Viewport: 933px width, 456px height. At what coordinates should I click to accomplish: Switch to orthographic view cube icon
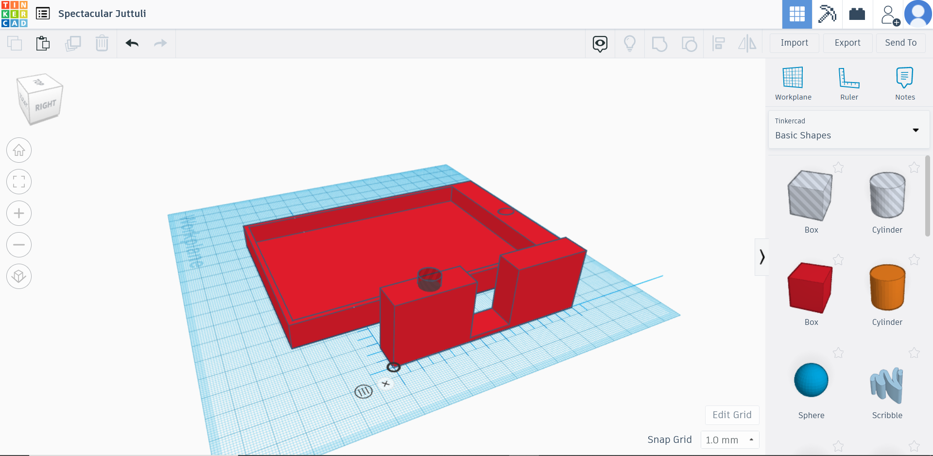[x=19, y=276]
